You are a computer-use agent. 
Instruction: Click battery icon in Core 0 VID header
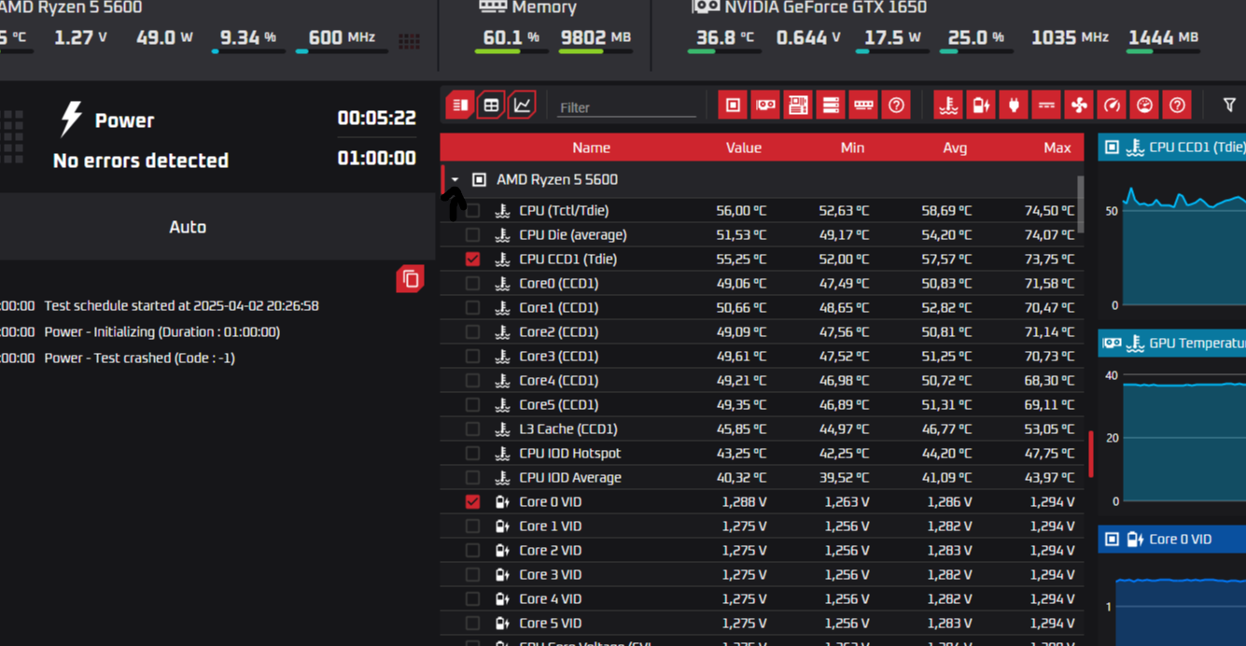point(1135,540)
